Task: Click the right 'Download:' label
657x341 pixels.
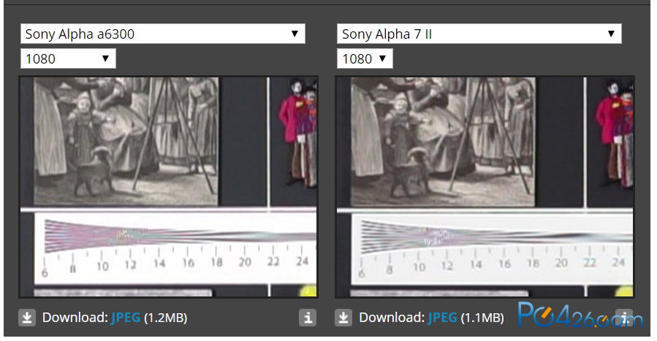Action: pos(392,318)
